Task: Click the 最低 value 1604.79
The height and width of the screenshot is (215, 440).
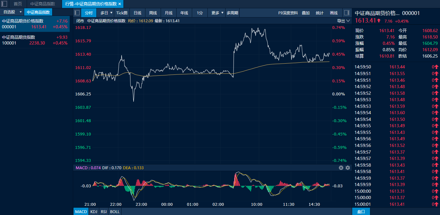Action: (430, 43)
